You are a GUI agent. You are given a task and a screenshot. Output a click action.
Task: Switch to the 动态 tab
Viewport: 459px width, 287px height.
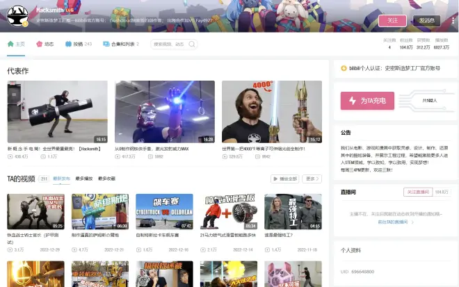tap(45, 44)
